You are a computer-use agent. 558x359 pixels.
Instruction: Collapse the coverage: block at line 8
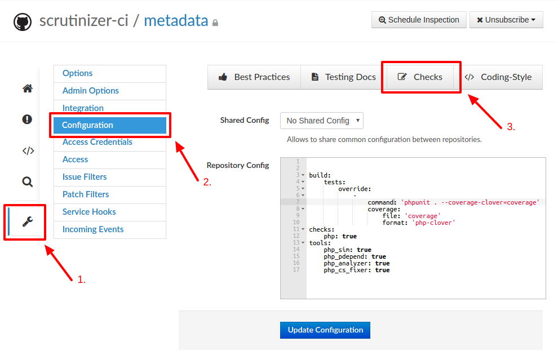coord(303,209)
